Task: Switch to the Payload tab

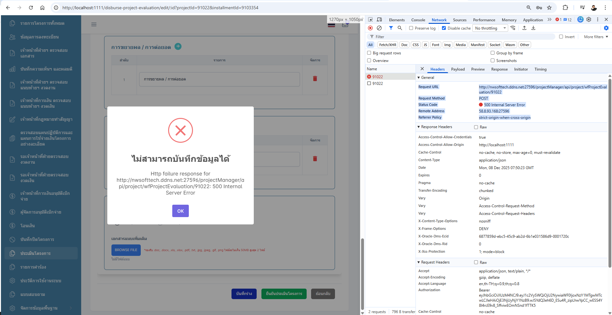Action: click(458, 69)
